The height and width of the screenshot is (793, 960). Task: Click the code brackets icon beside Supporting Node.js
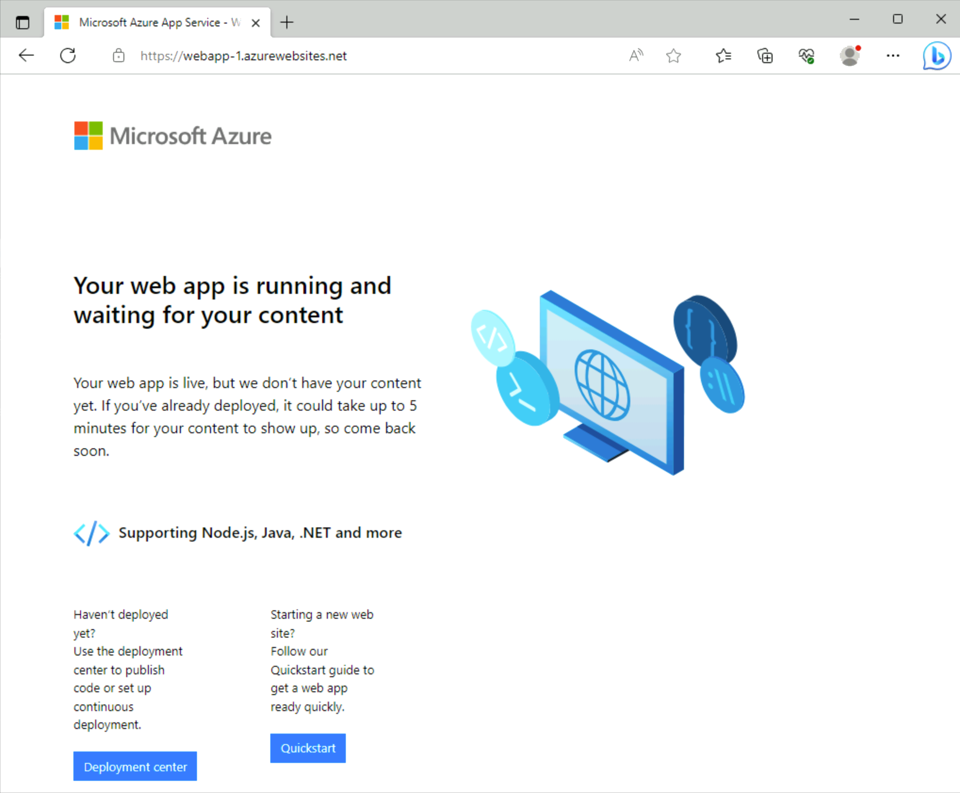click(91, 533)
